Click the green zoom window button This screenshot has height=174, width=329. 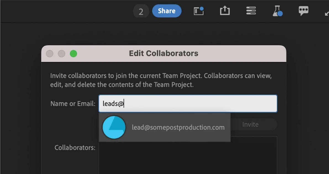pos(73,53)
